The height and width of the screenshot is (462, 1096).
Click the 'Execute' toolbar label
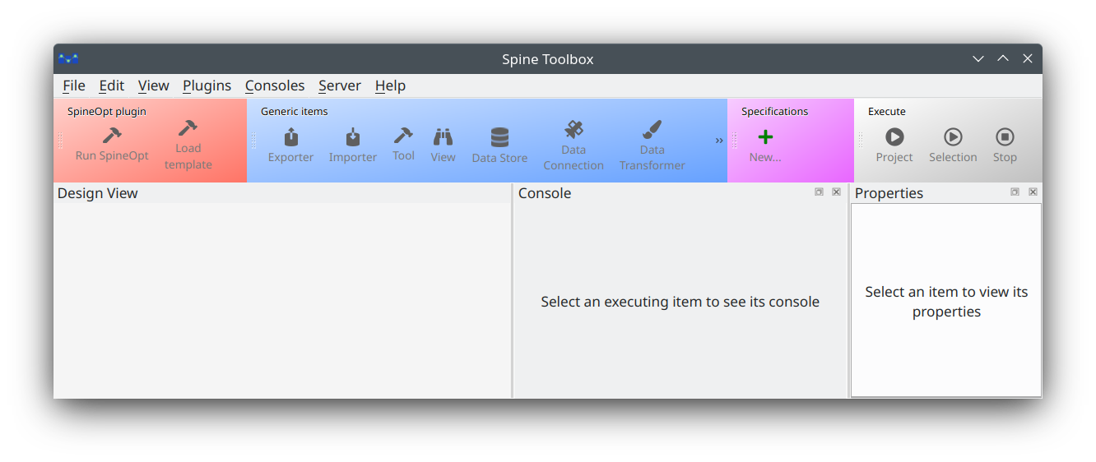(887, 111)
